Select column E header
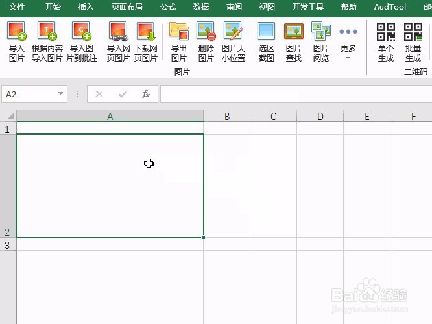 point(366,116)
